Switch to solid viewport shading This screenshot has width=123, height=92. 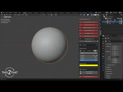[x=95, y=15]
